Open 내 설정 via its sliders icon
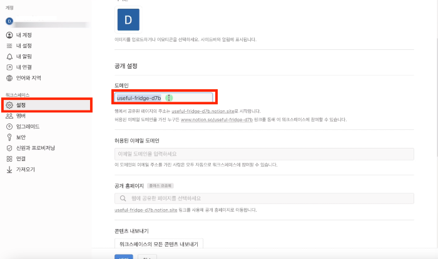The image size is (438, 259). click(x=9, y=46)
